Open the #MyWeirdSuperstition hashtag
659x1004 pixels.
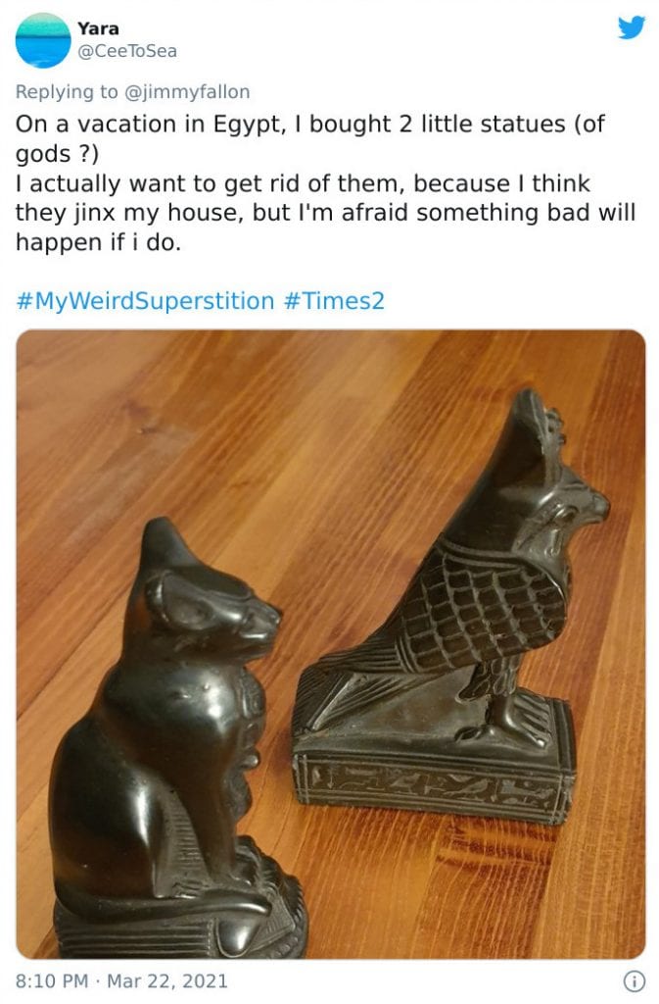[145, 300]
